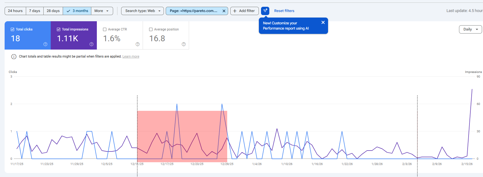The height and width of the screenshot is (177, 483).
Task: Remove the Page filter chip
Action: [x=224, y=11]
